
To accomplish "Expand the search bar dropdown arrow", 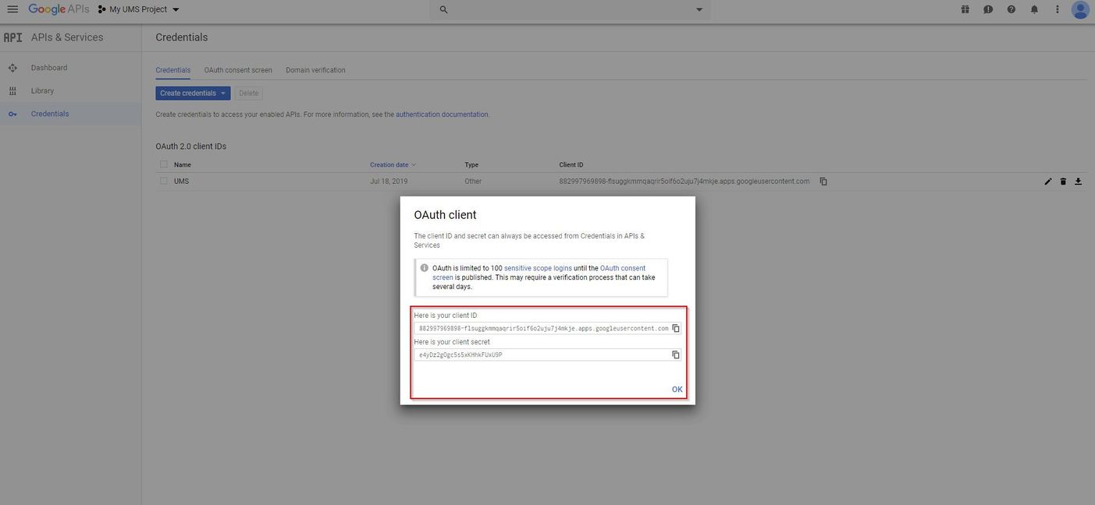I will pyautogui.click(x=699, y=9).
